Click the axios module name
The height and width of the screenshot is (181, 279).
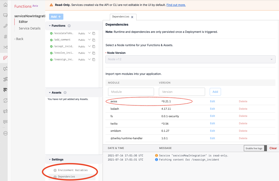[x=114, y=101]
